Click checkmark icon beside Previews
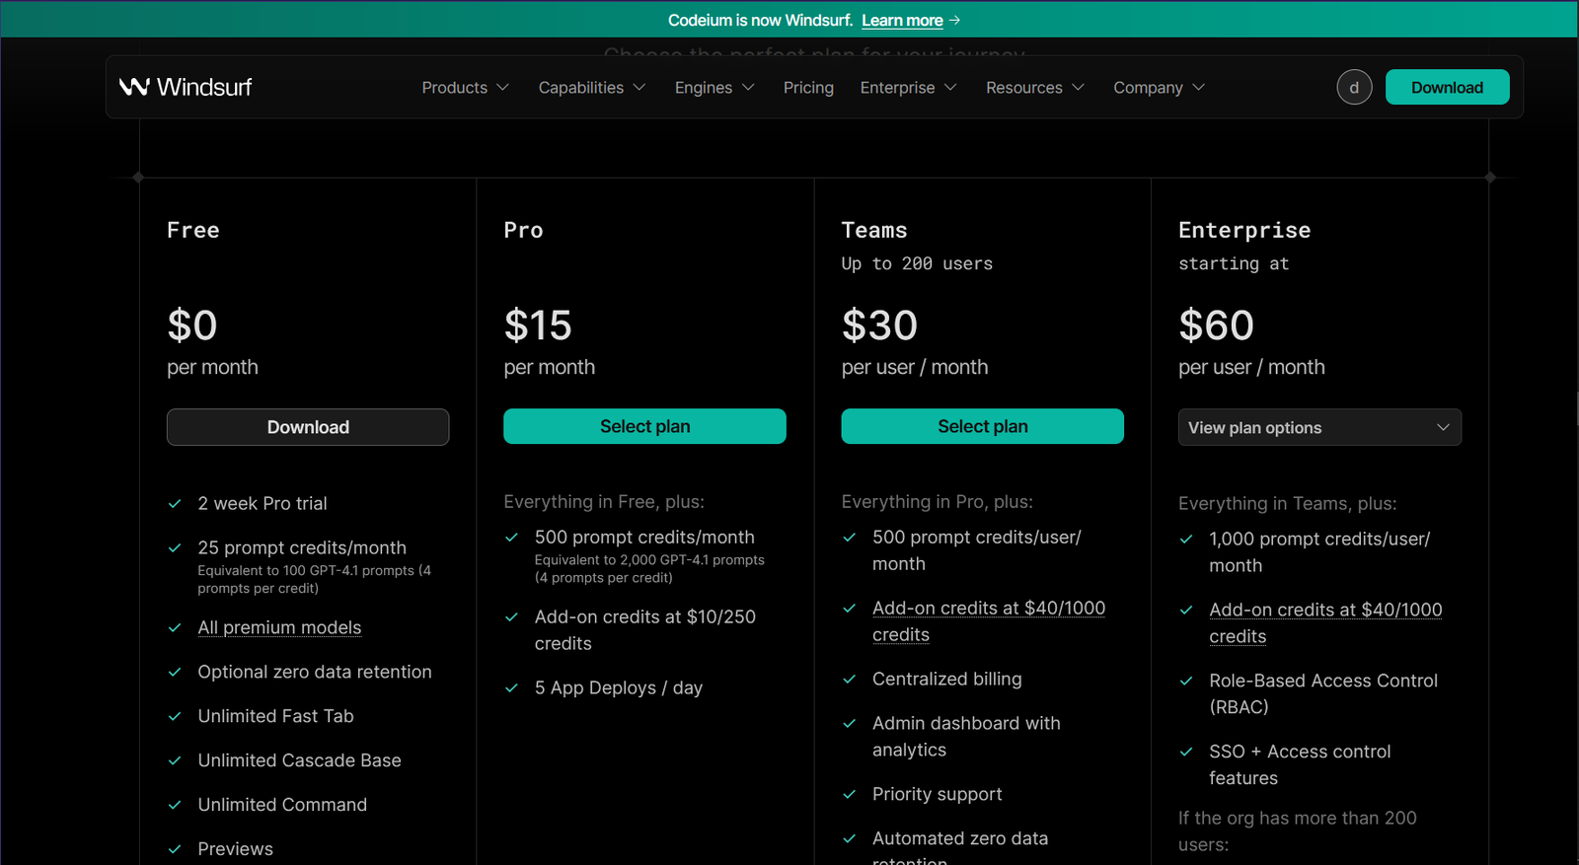This screenshot has width=1579, height=865. (175, 850)
